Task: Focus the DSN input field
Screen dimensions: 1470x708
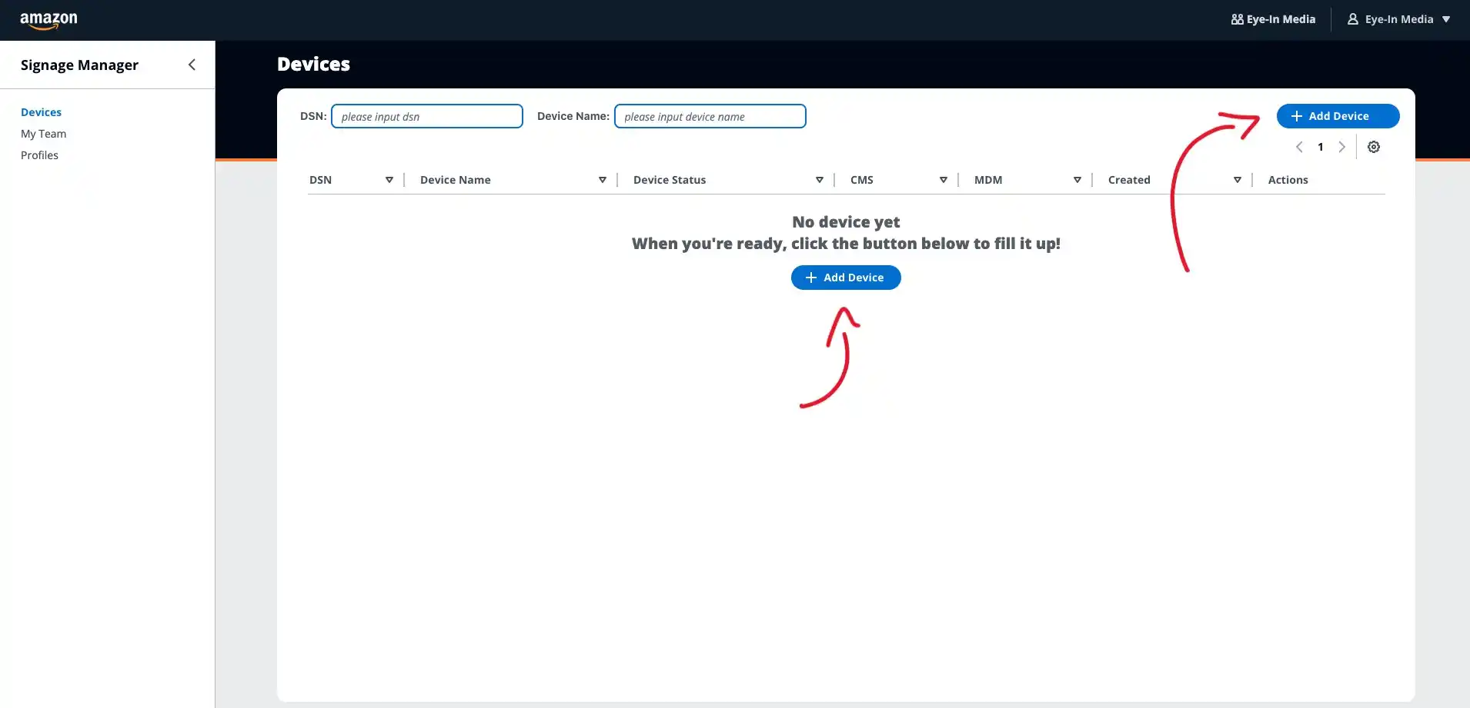Action: pos(427,116)
